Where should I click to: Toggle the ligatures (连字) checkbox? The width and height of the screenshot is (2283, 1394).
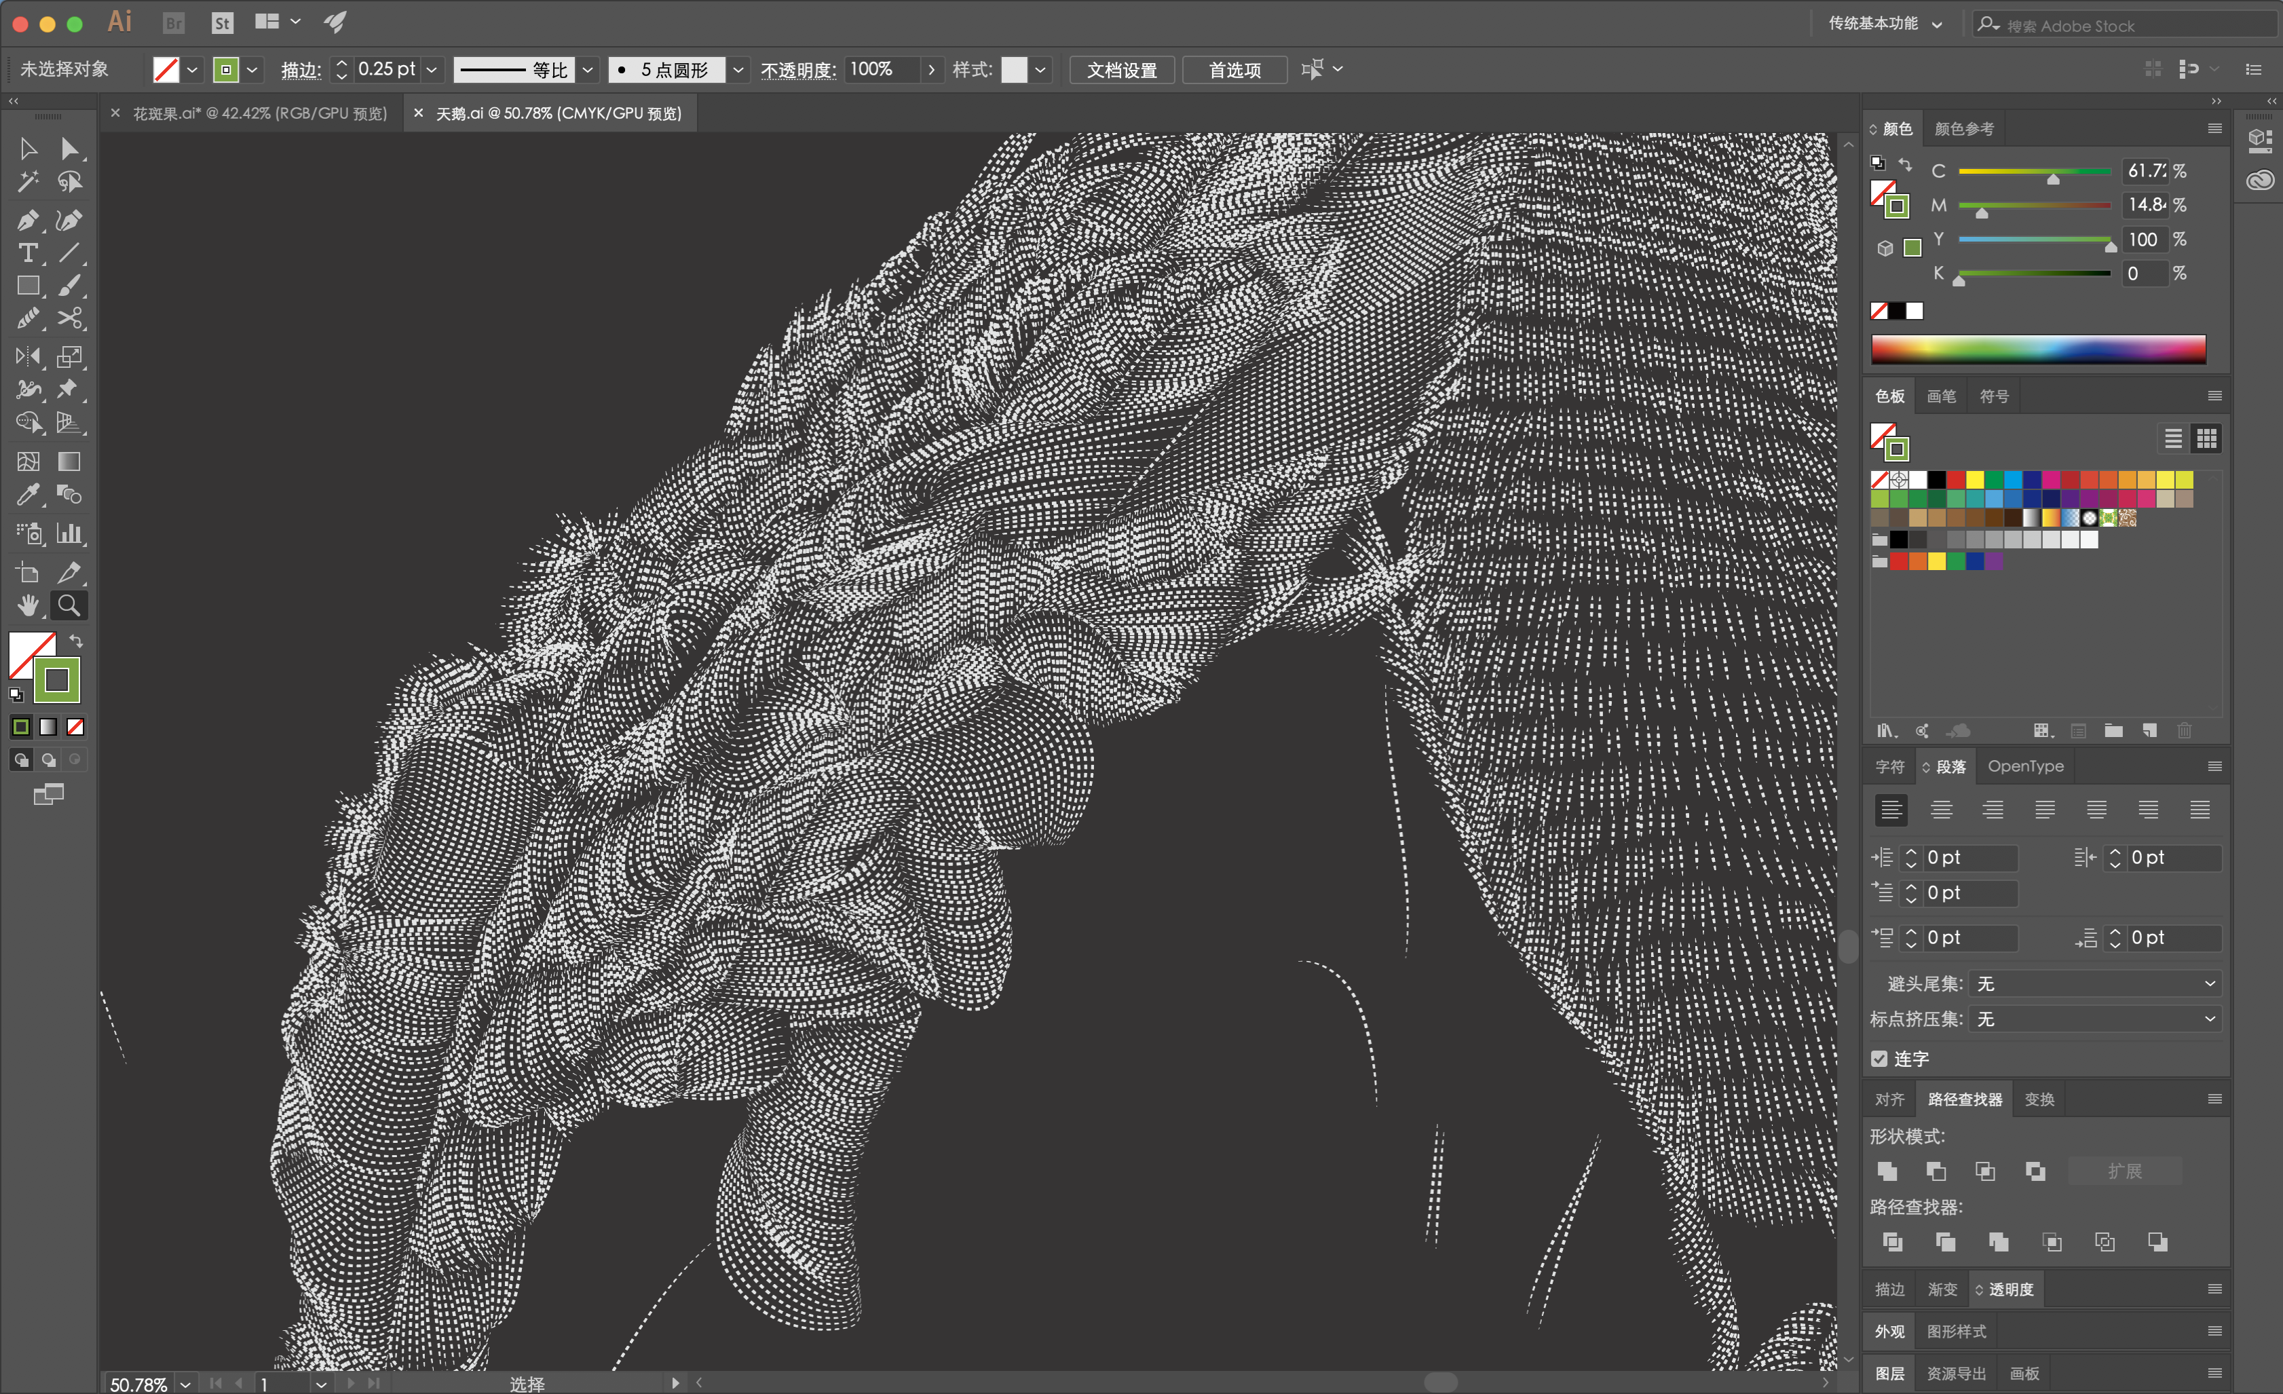1879,1059
